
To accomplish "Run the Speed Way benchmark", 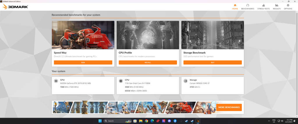I will pyautogui.click(x=83, y=62).
